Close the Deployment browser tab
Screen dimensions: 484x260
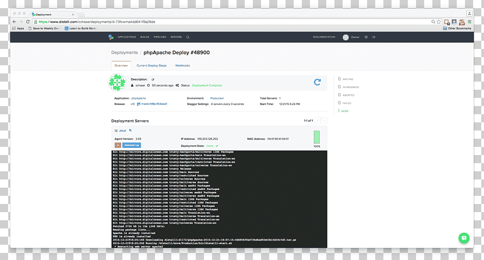[73, 15]
